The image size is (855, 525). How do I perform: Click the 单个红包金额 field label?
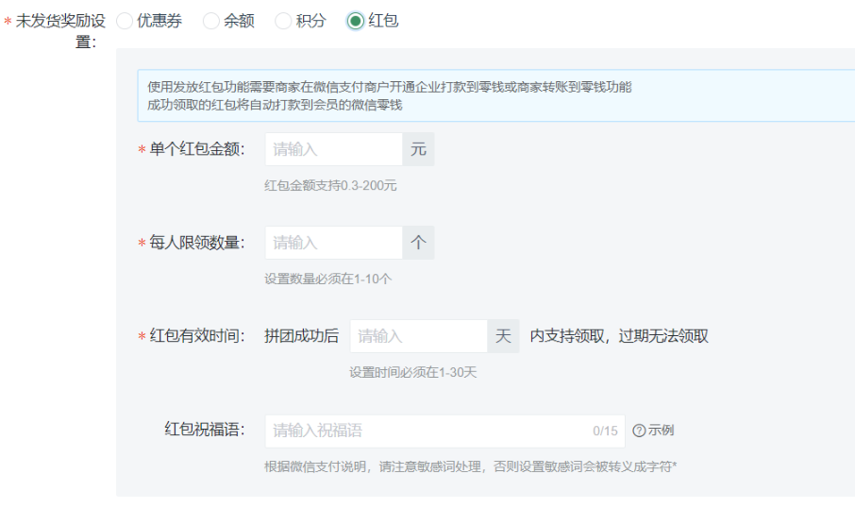(197, 149)
